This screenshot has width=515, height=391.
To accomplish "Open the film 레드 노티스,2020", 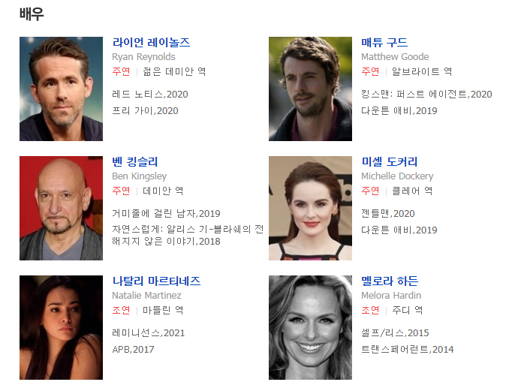I will (150, 95).
